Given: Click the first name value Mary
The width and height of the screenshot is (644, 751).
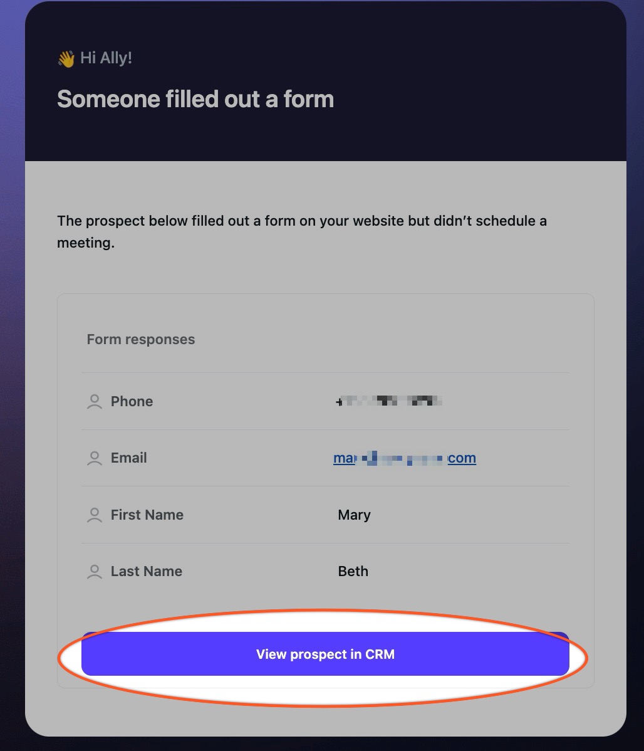Looking at the screenshot, I should click(355, 515).
